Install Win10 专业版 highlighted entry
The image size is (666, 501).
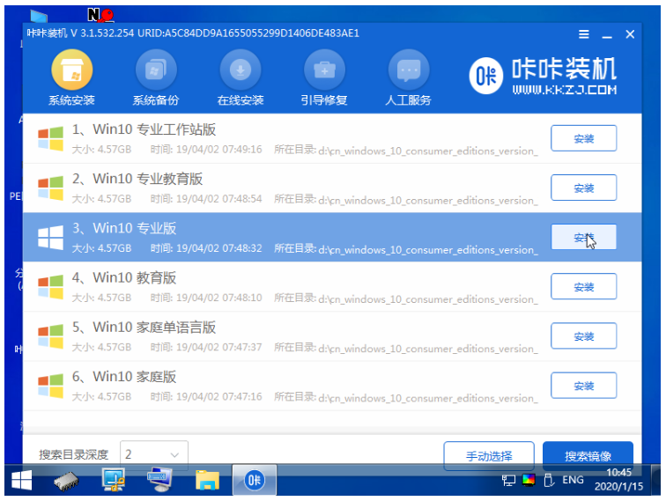coord(583,238)
